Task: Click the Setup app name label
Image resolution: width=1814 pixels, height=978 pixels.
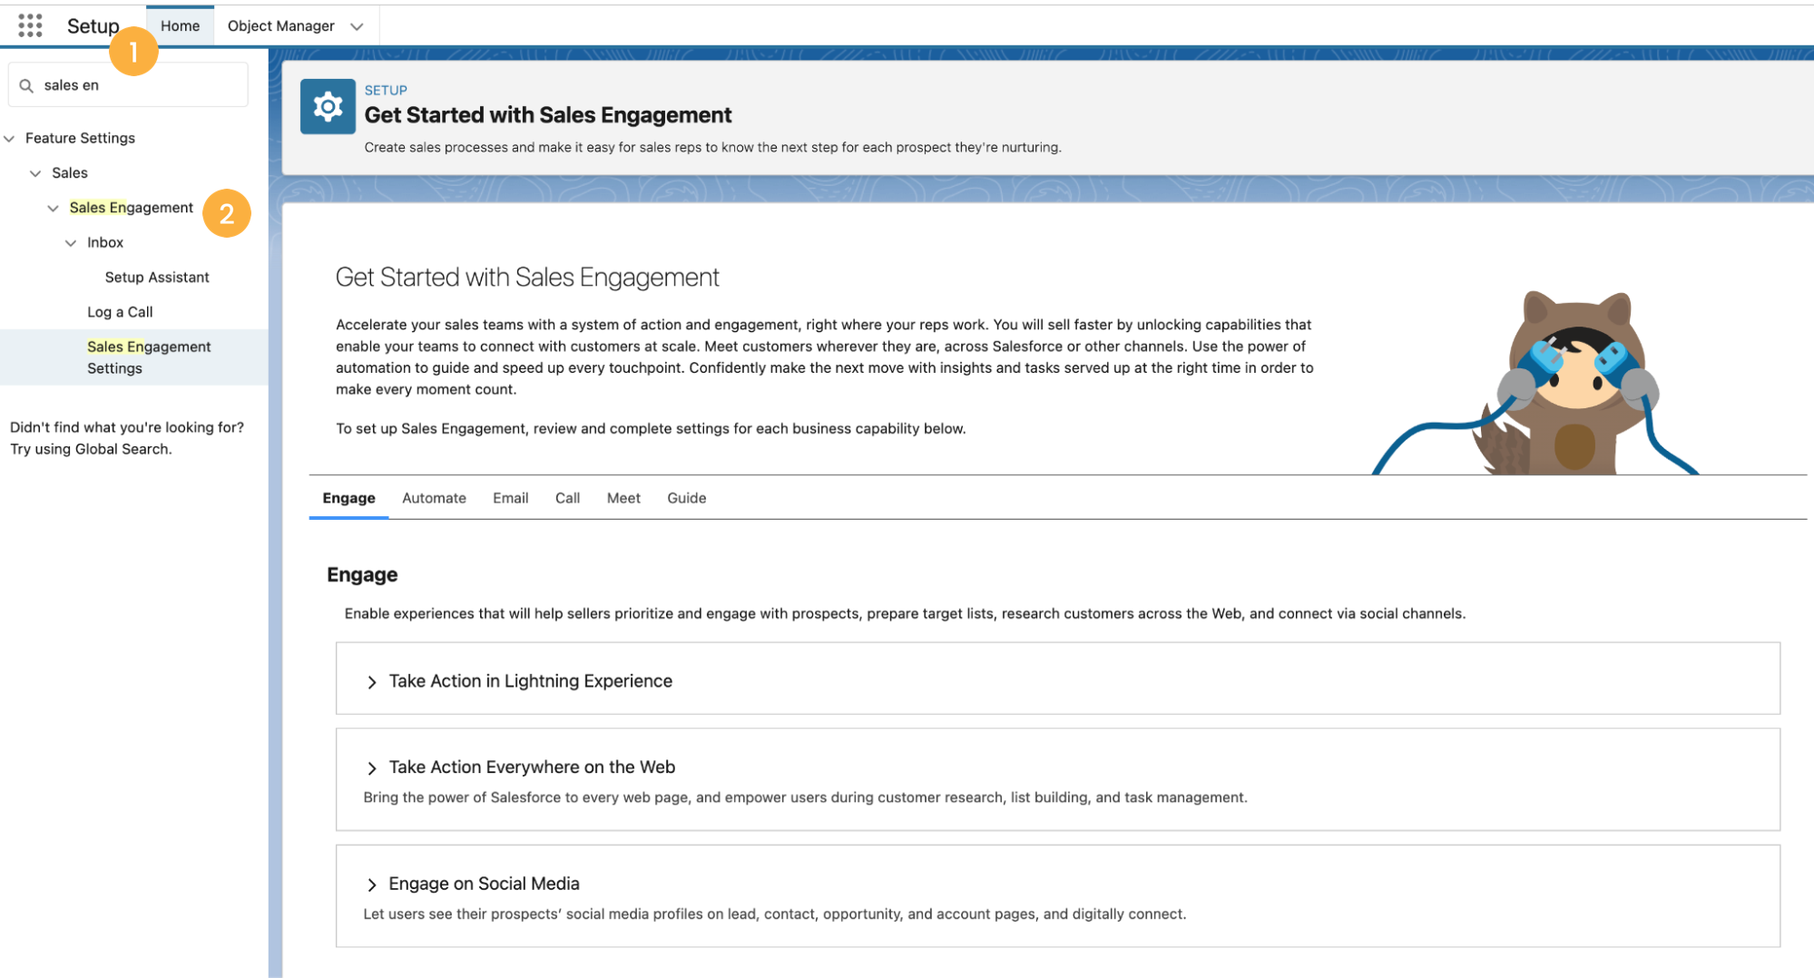Action: coord(93,26)
